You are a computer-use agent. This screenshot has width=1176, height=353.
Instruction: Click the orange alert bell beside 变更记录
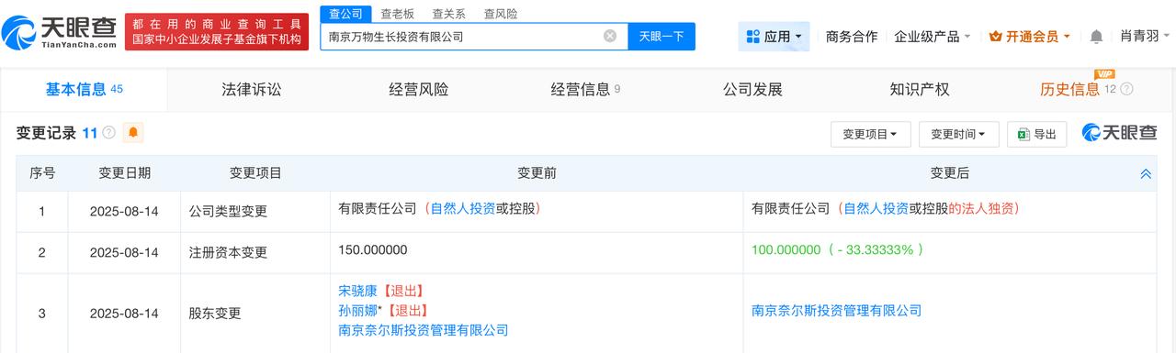point(133,133)
